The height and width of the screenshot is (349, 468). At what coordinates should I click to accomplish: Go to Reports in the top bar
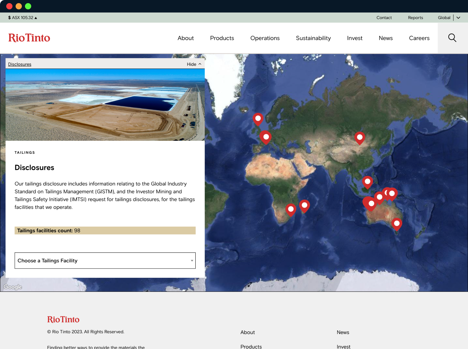415,17
